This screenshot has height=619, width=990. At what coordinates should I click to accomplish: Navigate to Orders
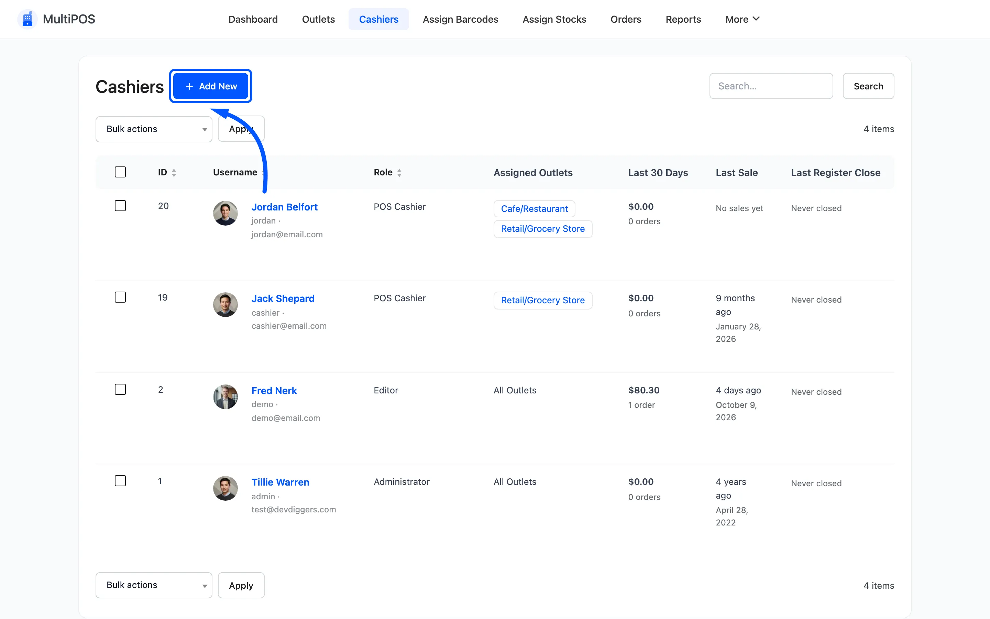[x=626, y=19]
